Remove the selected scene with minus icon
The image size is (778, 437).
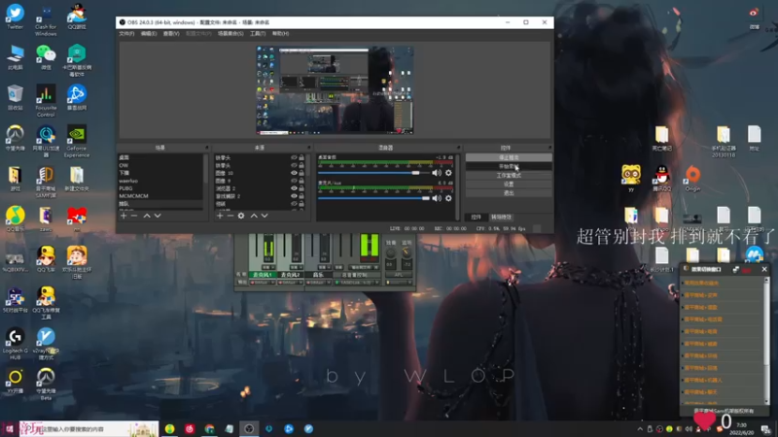(134, 216)
